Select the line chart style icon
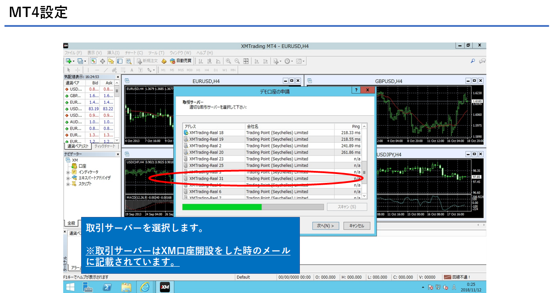The width and height of the screenshot is (550, 293). [218, 61]
